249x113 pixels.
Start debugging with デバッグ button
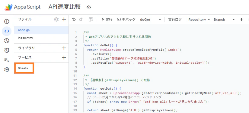126,20
